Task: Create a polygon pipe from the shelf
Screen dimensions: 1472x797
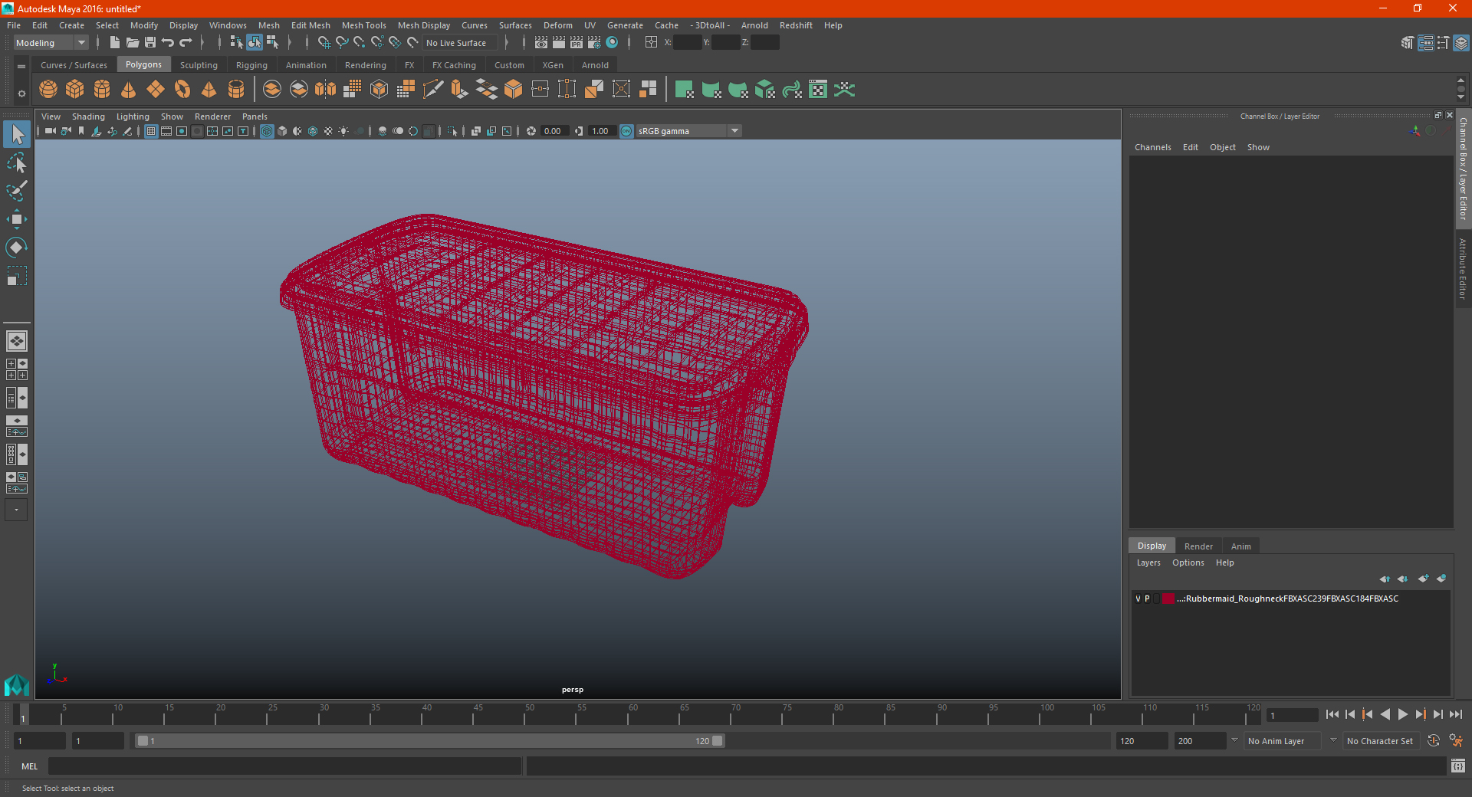Action: (x=236, y=90)
